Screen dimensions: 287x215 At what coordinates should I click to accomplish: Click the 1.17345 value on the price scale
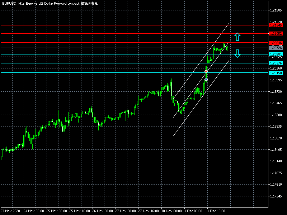pyautogui.click(x=276, y=196)
